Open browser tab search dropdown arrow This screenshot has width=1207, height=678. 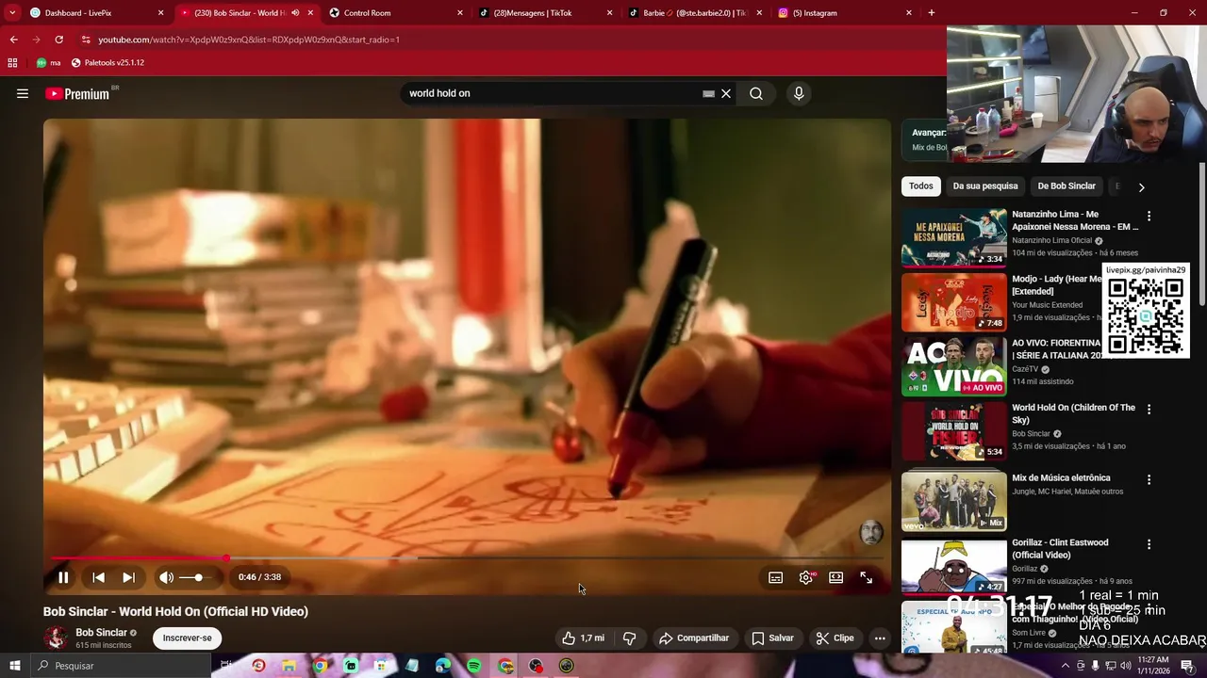[x=11, y=13]
